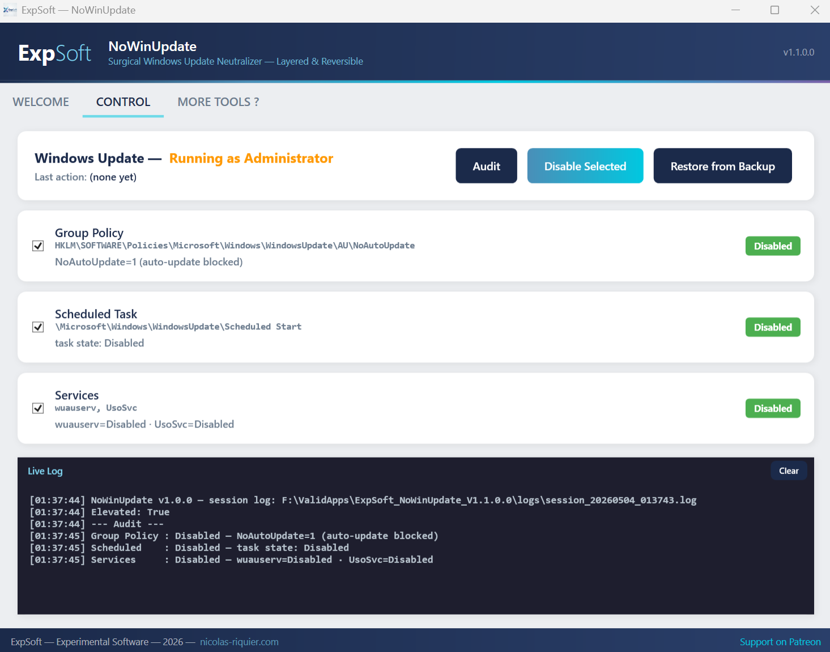830x652 pixels.
Task: Switch to the CONTROL tab
Action: pos(123,102)
